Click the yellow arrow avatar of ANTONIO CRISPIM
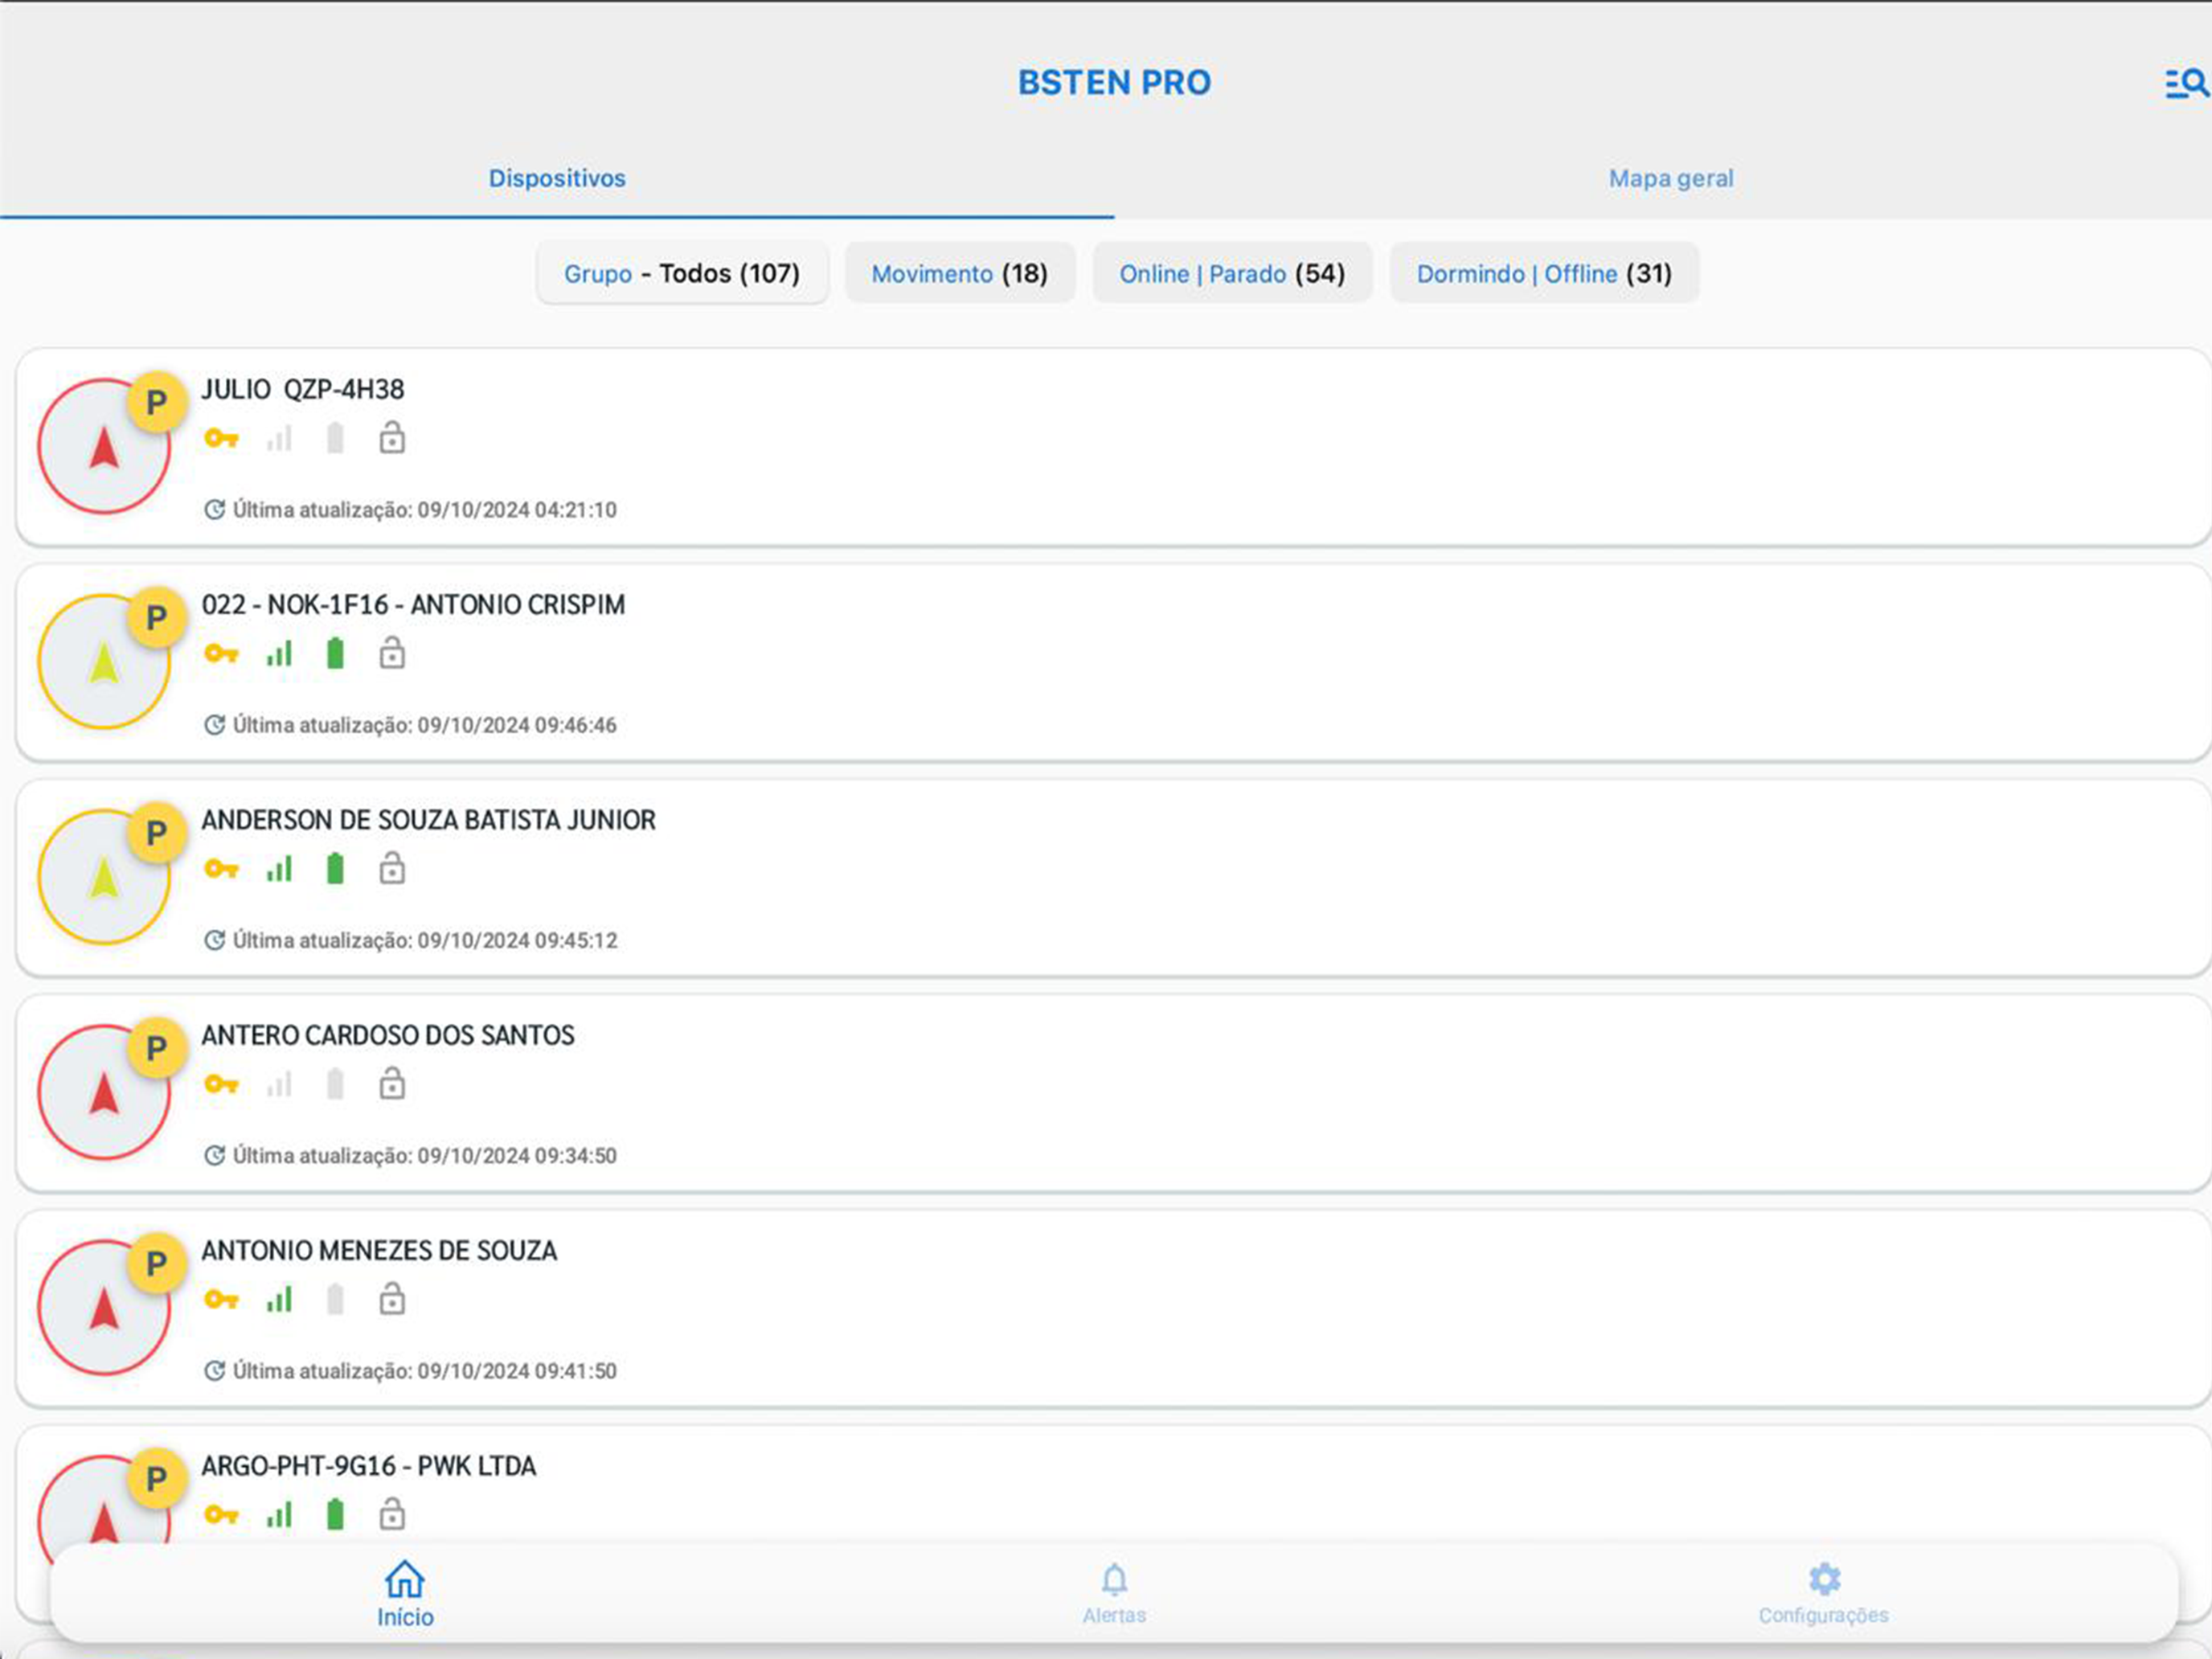This screenshot has height=1659, width=2212. [x=104, y=662]
